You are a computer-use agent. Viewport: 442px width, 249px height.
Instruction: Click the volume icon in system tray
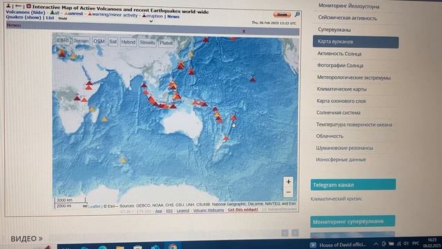pyautogui.click(x=406, y=243)
